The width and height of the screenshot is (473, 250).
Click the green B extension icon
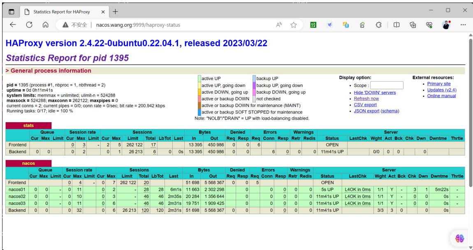tap(362, 25)
